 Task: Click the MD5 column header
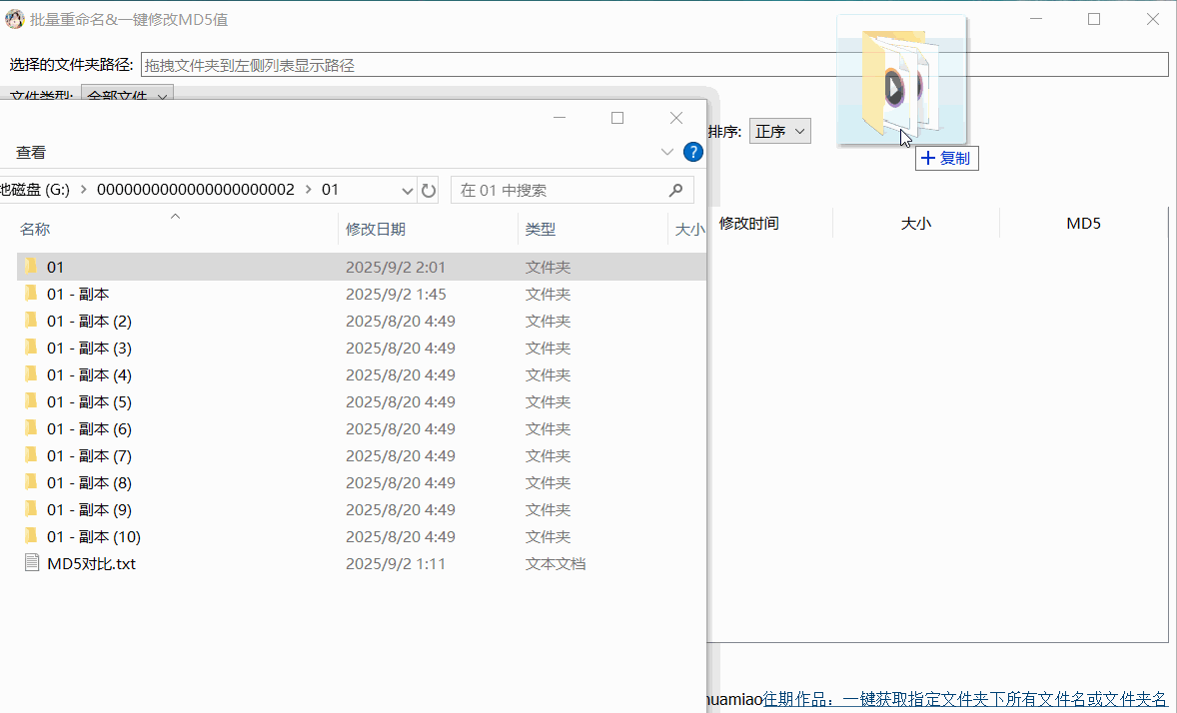click(1083, 223)
